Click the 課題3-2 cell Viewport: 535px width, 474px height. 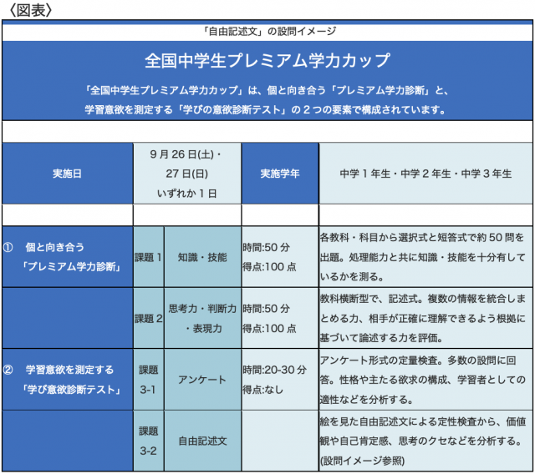pyautogui.click(x=149, y=440)
